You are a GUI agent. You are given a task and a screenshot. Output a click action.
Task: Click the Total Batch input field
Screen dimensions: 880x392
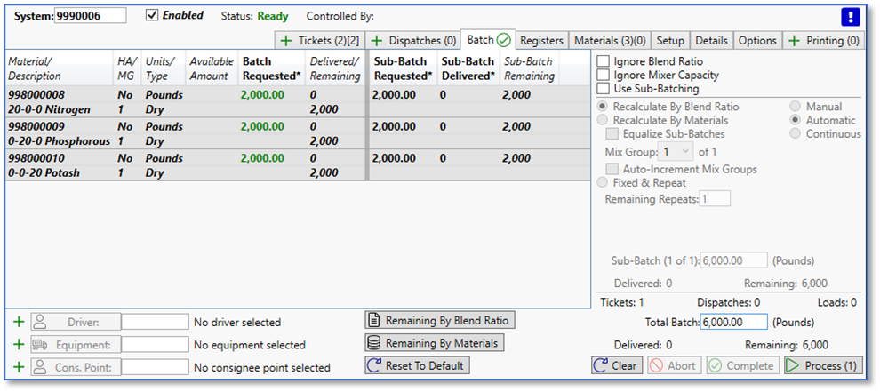point(733,322)
